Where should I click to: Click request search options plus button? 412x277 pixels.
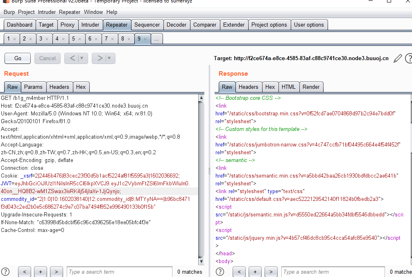click(41, 272)
